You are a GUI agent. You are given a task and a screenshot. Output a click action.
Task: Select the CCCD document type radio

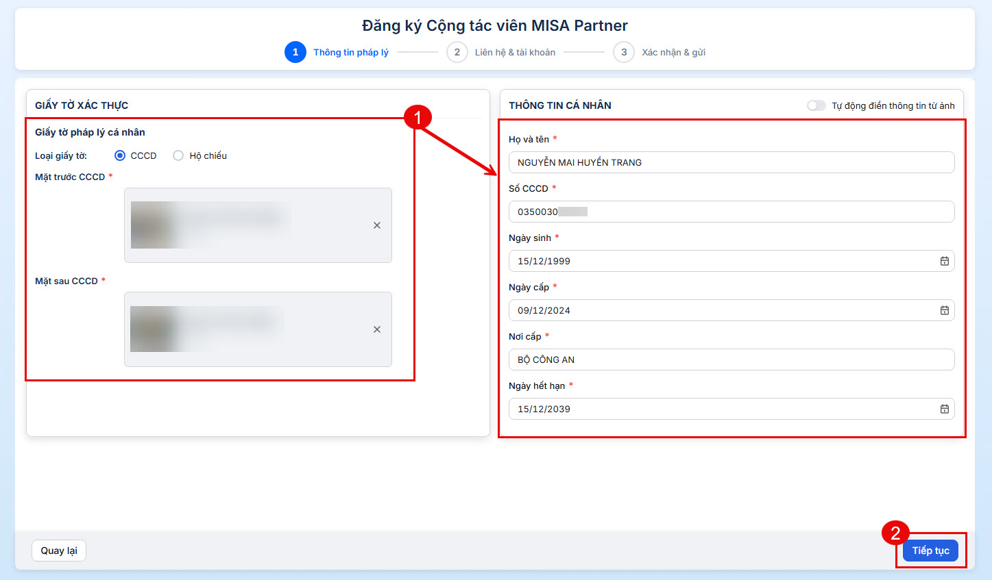click(120, 155)
